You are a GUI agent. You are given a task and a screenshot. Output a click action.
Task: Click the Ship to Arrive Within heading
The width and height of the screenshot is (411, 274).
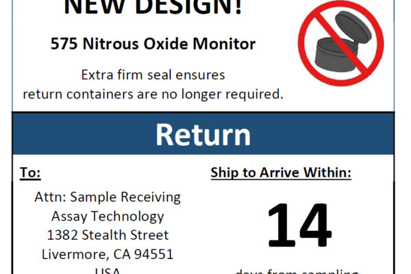click(281, 173)
